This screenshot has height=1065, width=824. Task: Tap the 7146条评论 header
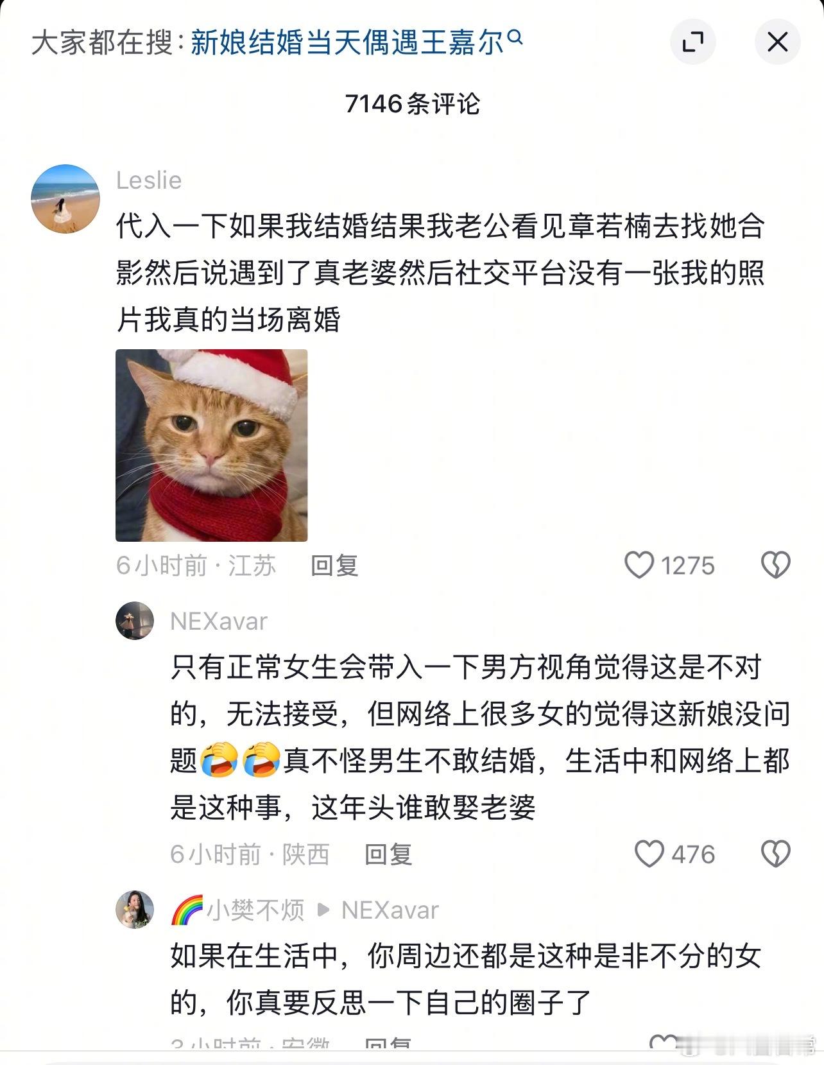click(x=412, y=103)
